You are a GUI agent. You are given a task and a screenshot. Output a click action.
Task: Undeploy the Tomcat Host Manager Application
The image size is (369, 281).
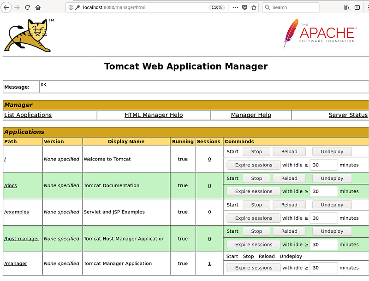[332, 231]
